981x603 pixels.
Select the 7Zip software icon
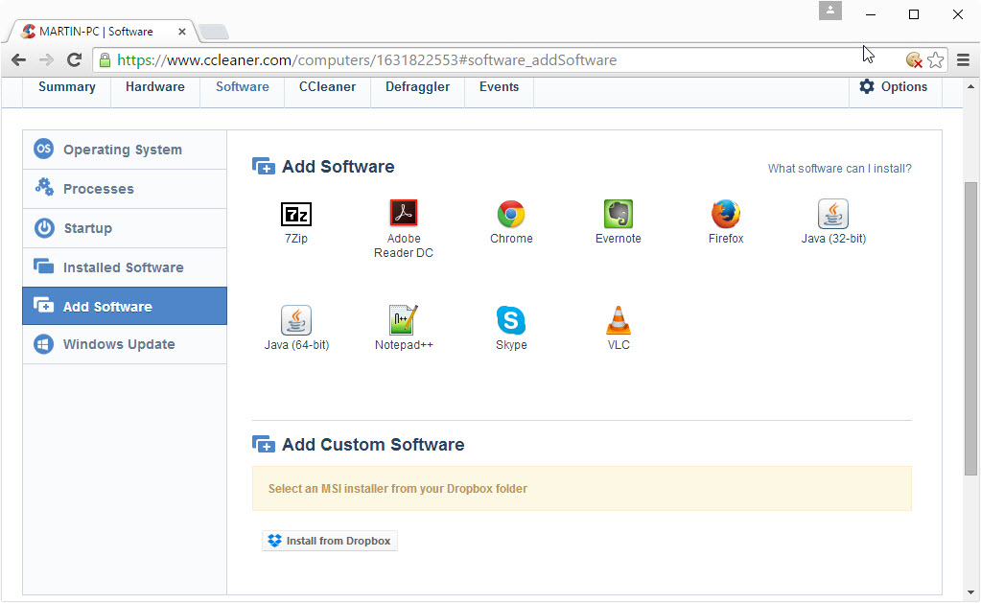(x=296, y=215)
